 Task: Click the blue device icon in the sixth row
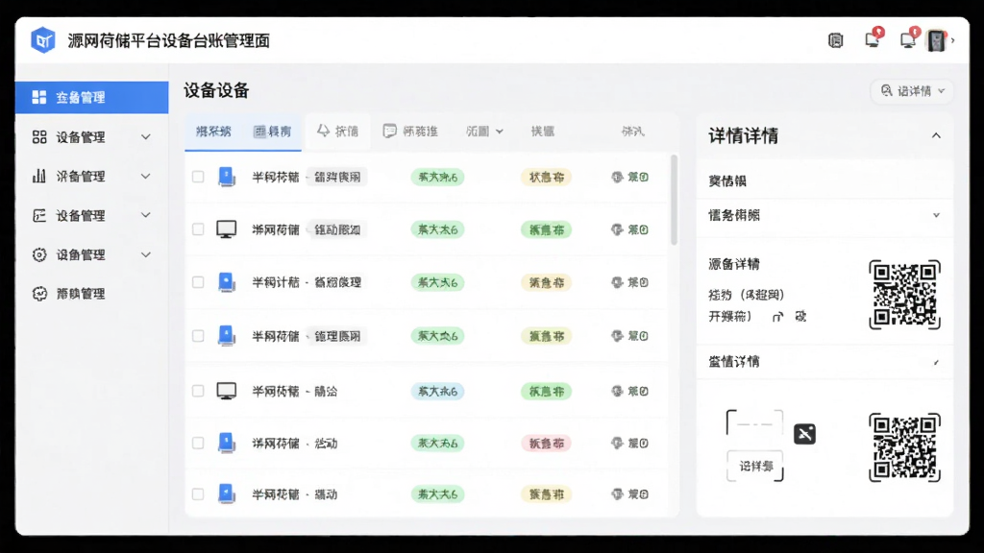(x=227, y=444)
